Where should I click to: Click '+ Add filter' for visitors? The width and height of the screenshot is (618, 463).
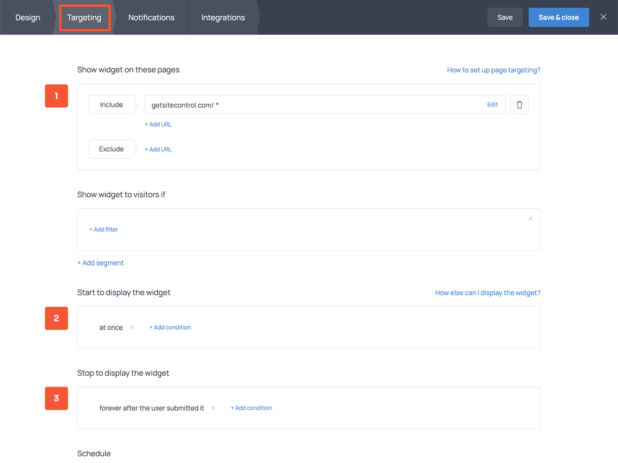[104, 230]
